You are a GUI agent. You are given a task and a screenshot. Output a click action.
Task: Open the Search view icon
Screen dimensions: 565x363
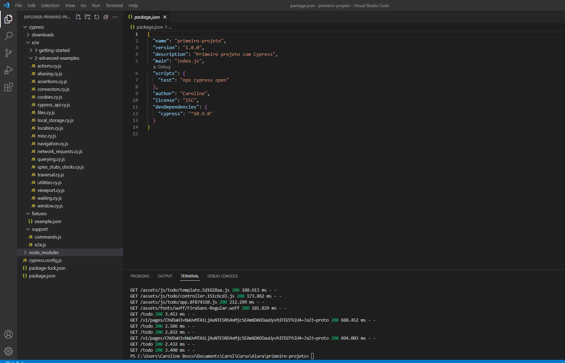(8, 36)
